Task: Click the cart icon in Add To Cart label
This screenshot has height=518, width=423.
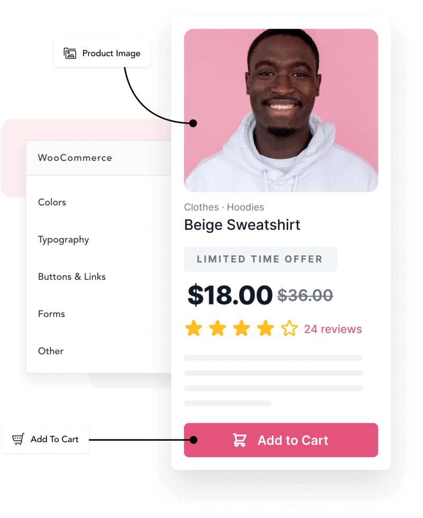Action: click(18, 439)
